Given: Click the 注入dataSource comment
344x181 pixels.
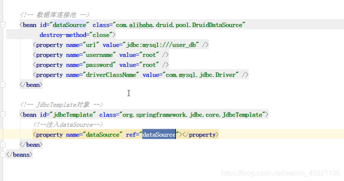Looking at the screenshot, I should click(x=68, y=125).
